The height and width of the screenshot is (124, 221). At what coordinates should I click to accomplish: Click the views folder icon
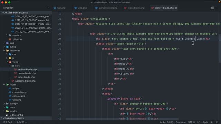10,62
